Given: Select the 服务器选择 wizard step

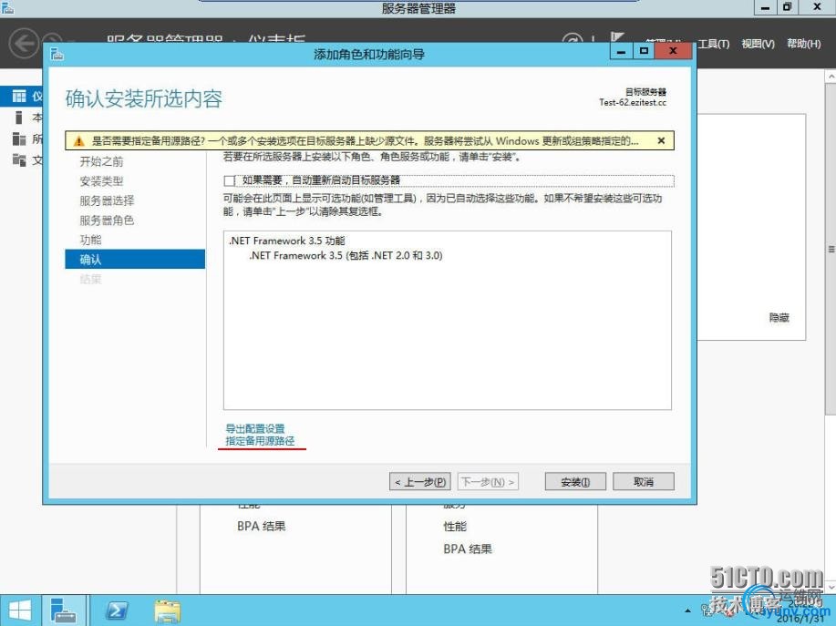Looking at the screenshot, I should point(107,200).
